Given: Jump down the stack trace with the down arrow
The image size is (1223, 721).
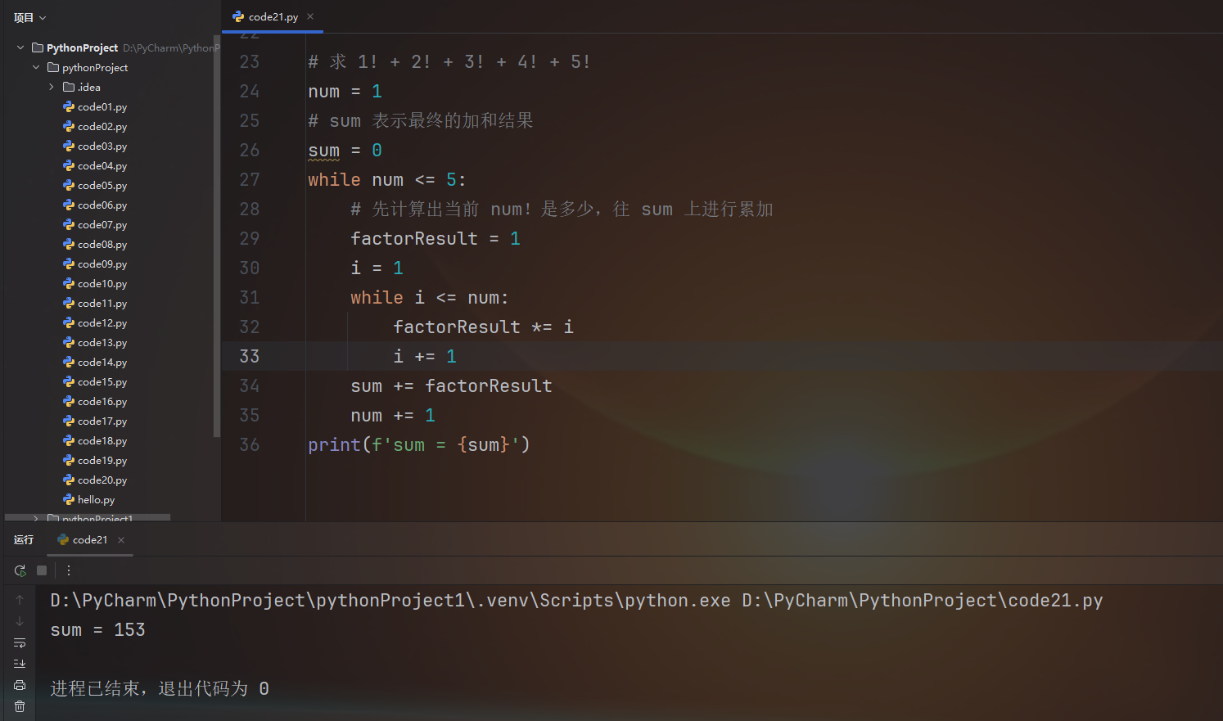Looking at the screenshot, I should [20, 621].
